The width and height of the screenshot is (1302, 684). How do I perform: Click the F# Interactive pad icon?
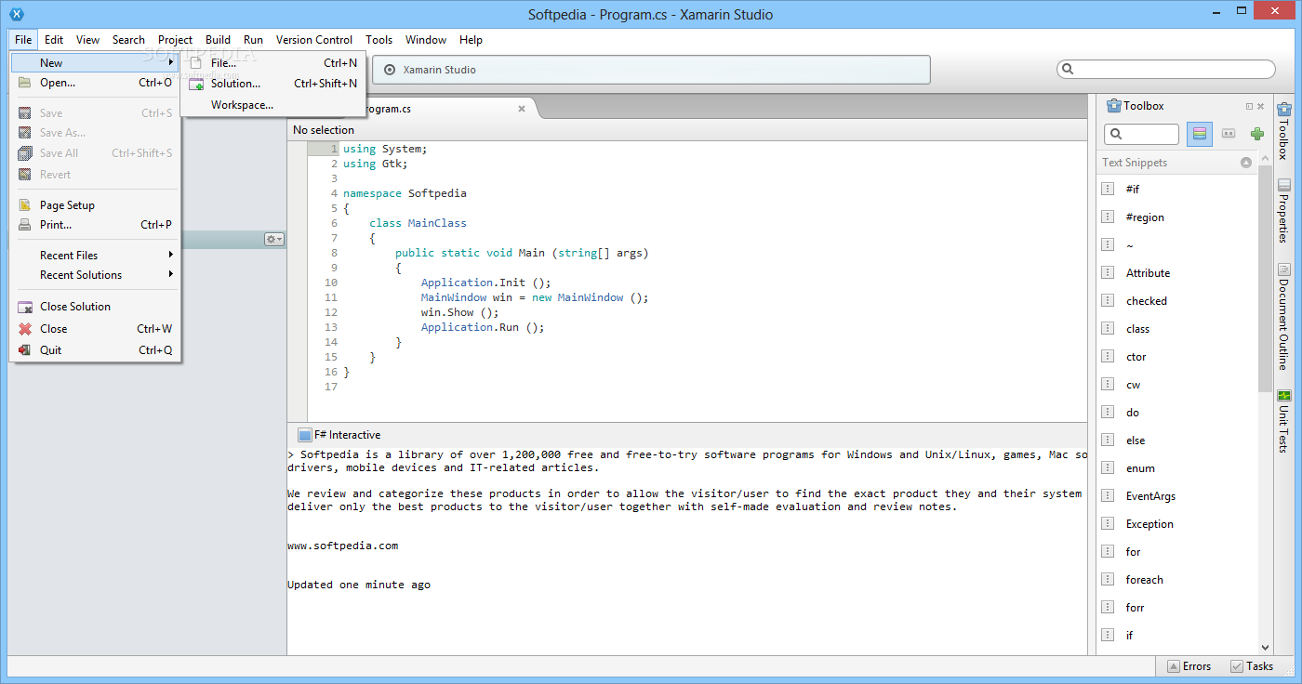pyautogui.click(x=304, y=435)
